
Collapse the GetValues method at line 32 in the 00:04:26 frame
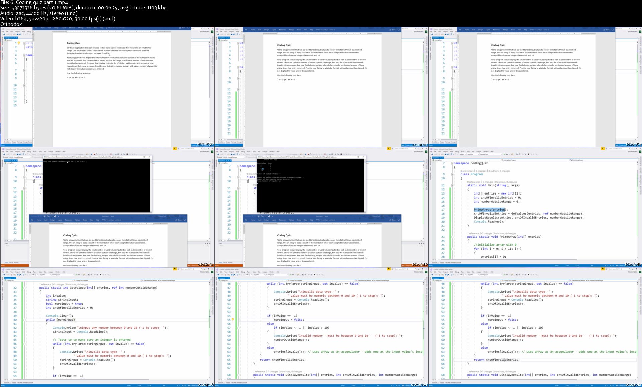coord(24,288)
